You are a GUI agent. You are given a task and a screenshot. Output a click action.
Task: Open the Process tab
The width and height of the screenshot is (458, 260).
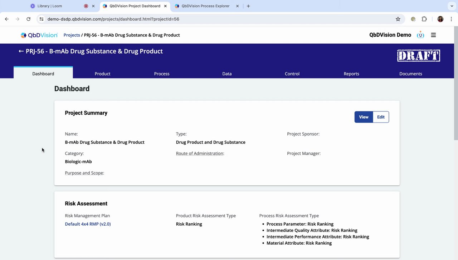pos(162,74)
